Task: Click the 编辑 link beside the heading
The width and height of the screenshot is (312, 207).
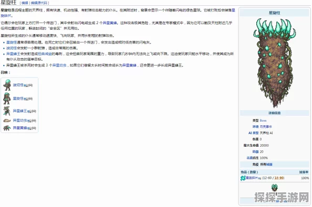Action: [x=25, y=3]
